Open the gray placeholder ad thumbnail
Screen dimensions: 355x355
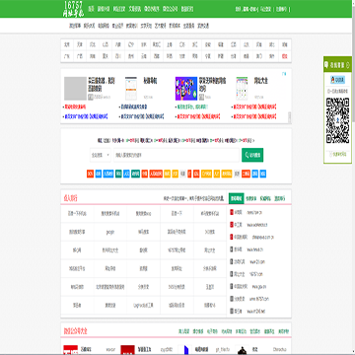pos(75,89)
